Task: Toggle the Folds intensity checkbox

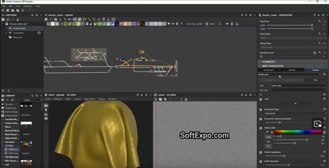Action: pos(261,162)
